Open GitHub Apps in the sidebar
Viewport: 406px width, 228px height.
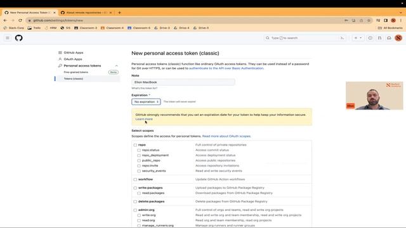74,53
